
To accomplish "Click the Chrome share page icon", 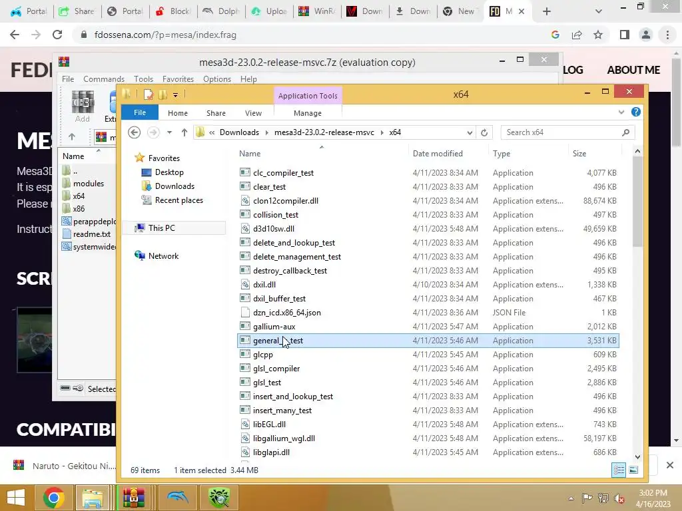I will pos(577,35).
